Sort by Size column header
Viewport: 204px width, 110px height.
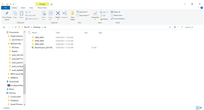[90, 32]
